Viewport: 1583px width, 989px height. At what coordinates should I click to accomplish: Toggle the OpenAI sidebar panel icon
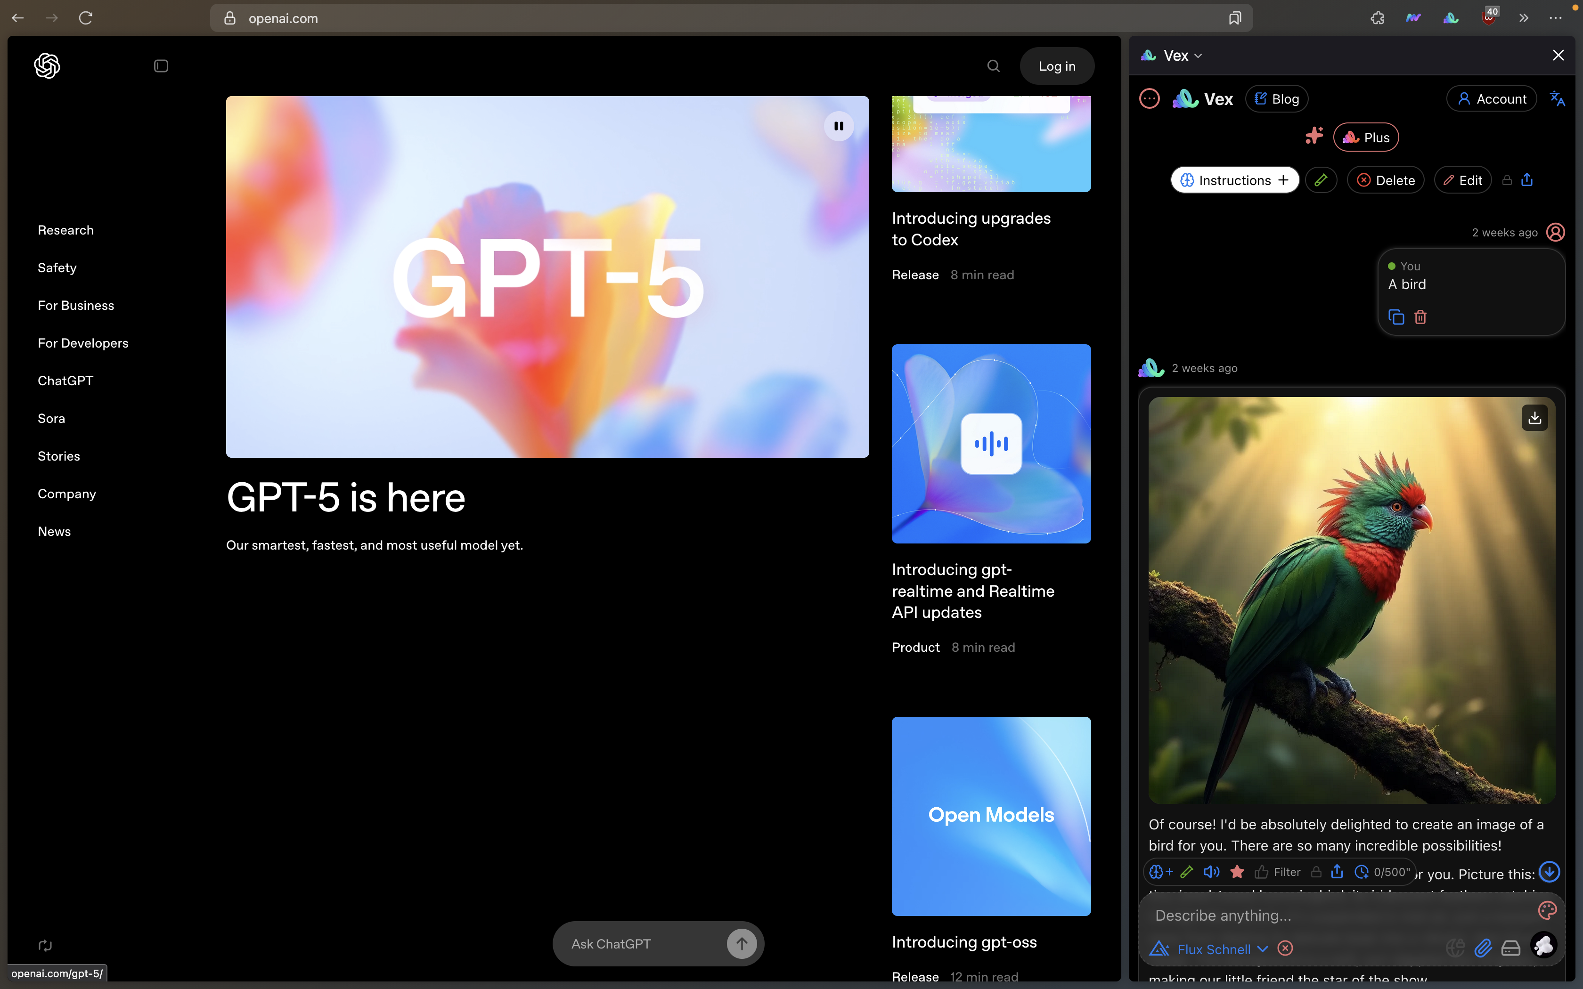coord(161,66)
